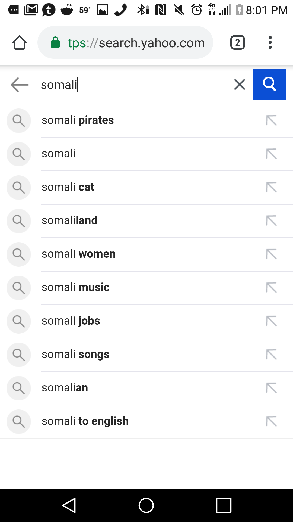Go back using the left arrow icon
This screenshot has width=293, height=522.
pyautogui.click(x=20, y=85)
